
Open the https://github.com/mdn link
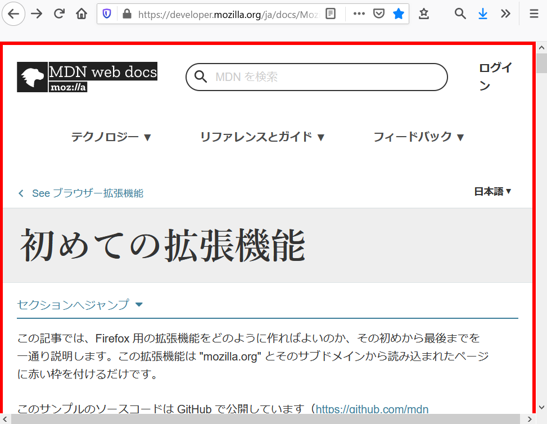(372, 409)
